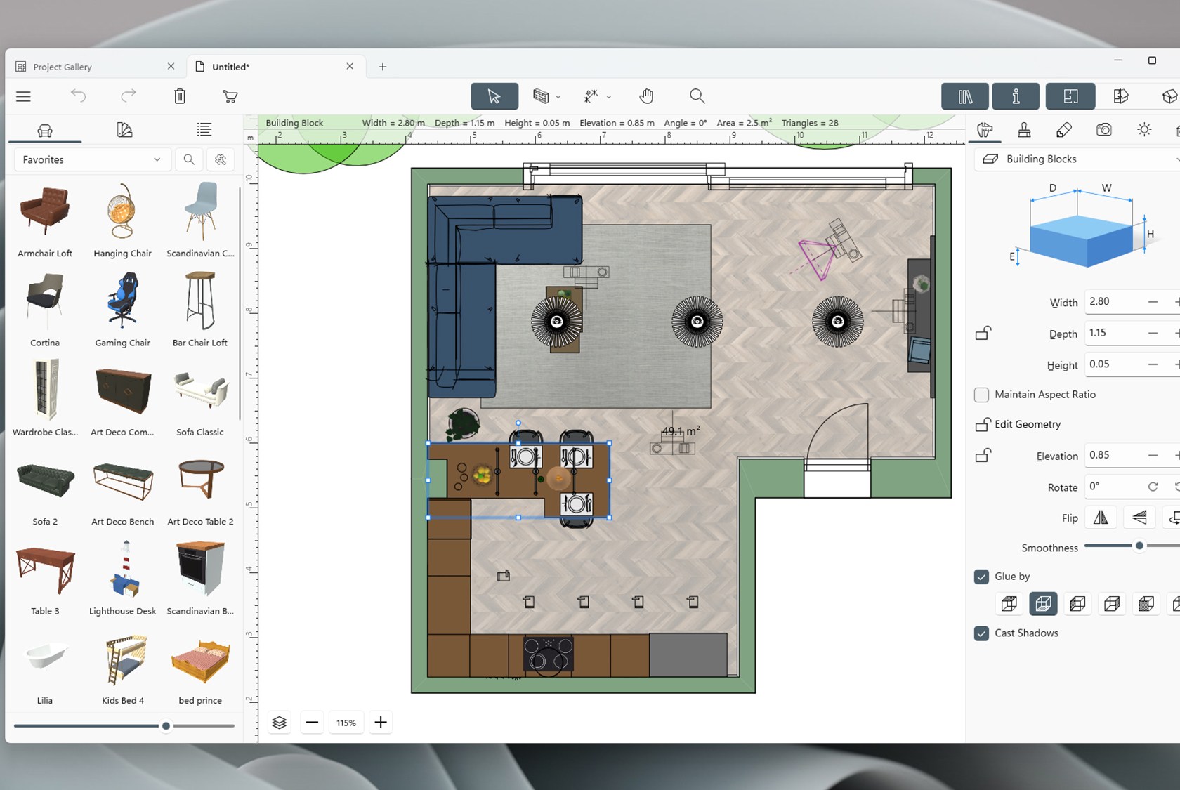Zoom in with the plus button
Viewport: 1180px width, 790px height.
[x=381, y=723]
